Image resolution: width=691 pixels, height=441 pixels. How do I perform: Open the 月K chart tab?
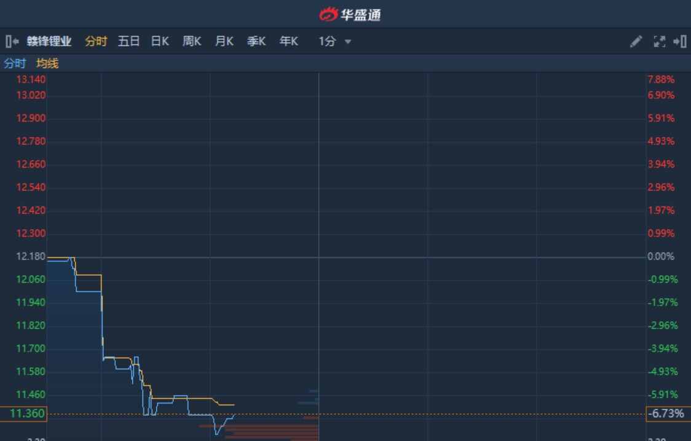(224, 41)
